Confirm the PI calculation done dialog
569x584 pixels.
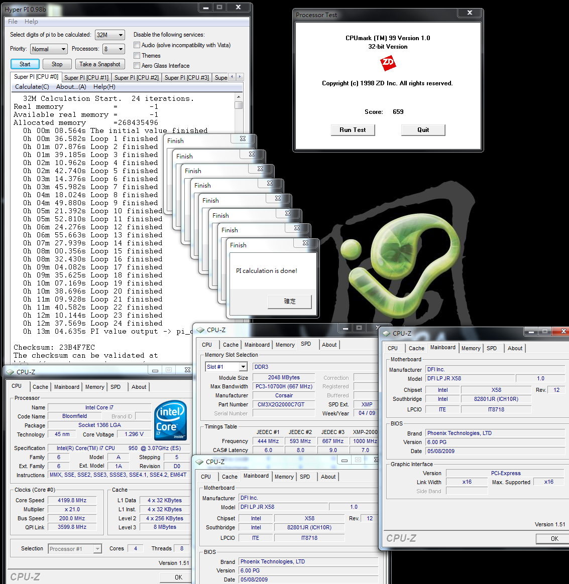tap(290, 302)
